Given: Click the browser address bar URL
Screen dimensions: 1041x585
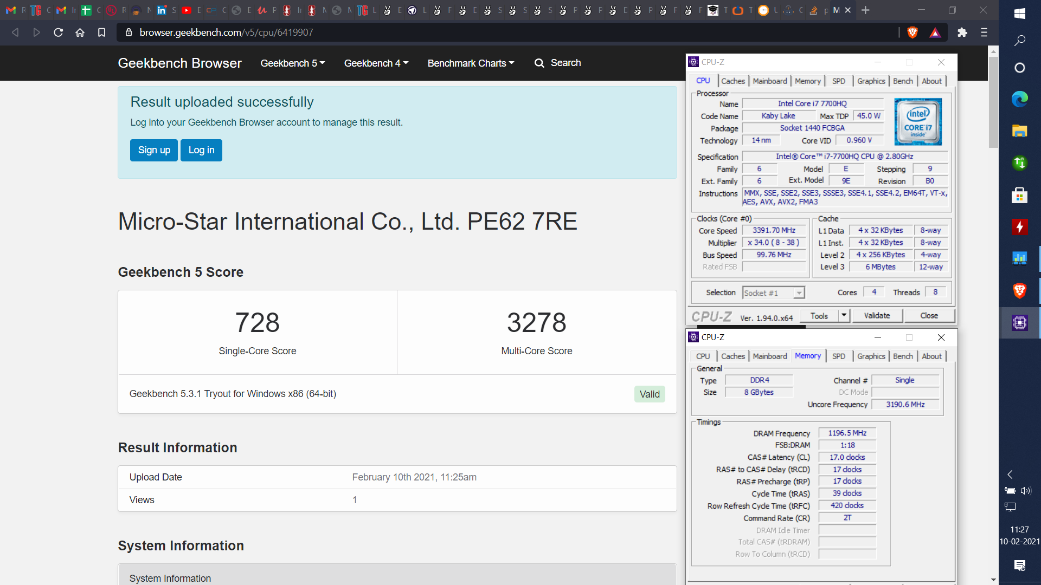Looking at the screenshot, I should coord(226,32).
